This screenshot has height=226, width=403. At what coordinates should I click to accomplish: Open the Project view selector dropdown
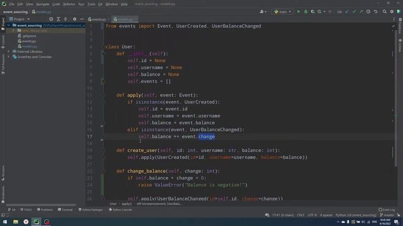coord(20,19)
